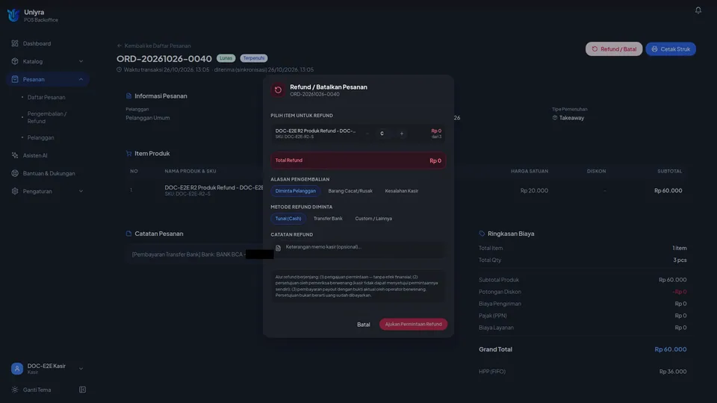The height and width of the screenshot is (403, 717).
Task: Click the Pengaturan gear icon
Action: coord(15,191)
